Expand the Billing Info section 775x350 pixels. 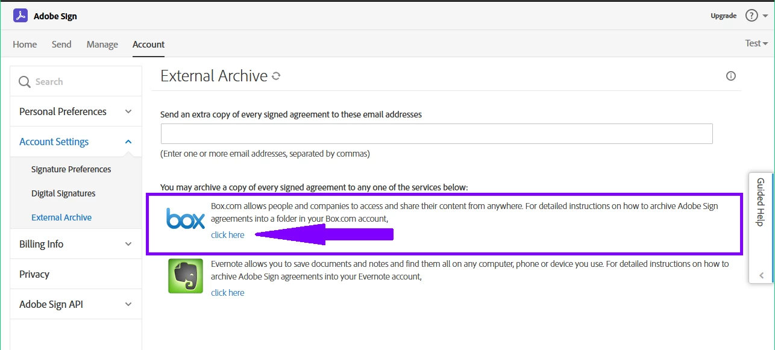click(76, 244)
